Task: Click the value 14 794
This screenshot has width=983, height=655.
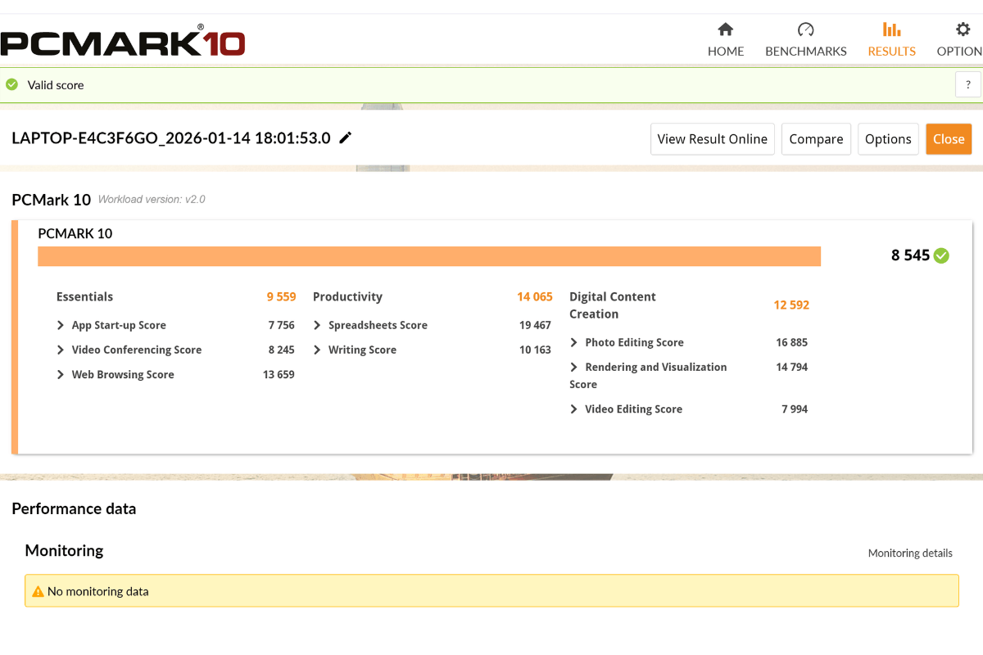Action: tap(792, 367)
